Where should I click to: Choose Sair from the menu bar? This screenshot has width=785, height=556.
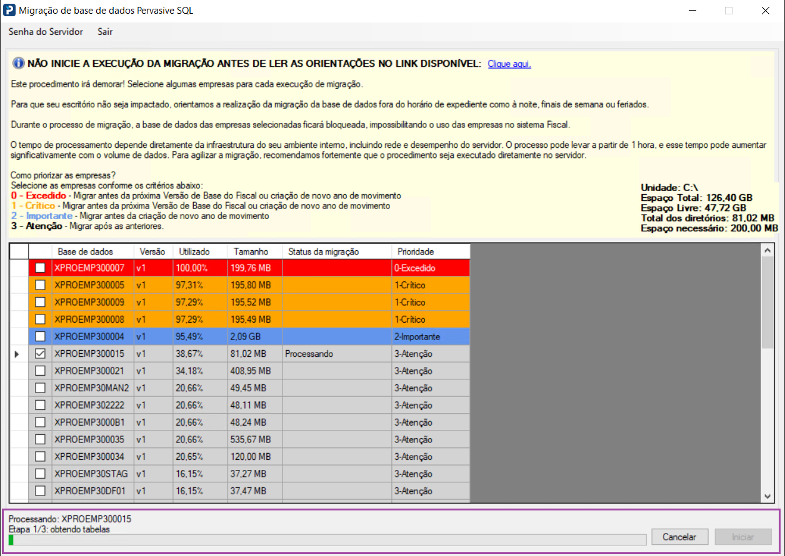coord(105,32)
